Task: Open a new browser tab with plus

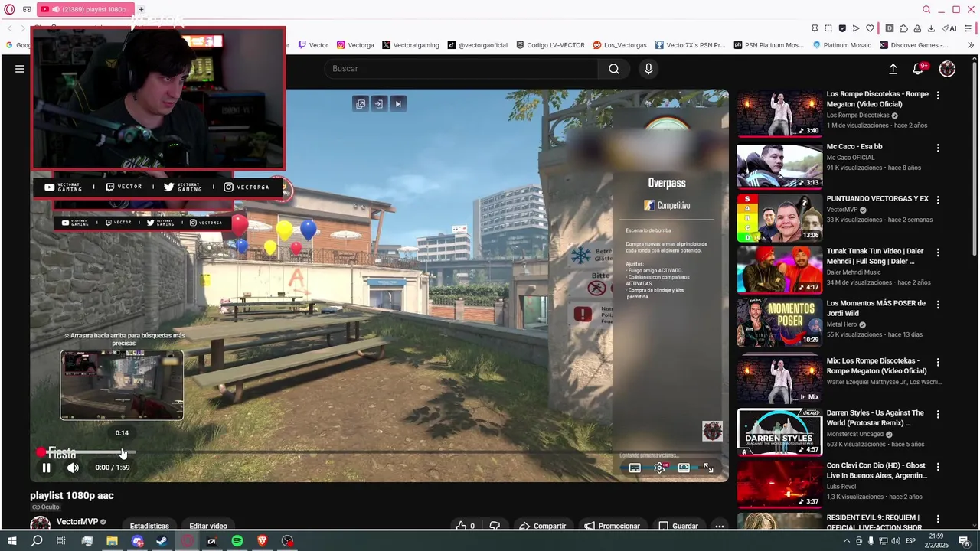Action: (x=141, y=9)
